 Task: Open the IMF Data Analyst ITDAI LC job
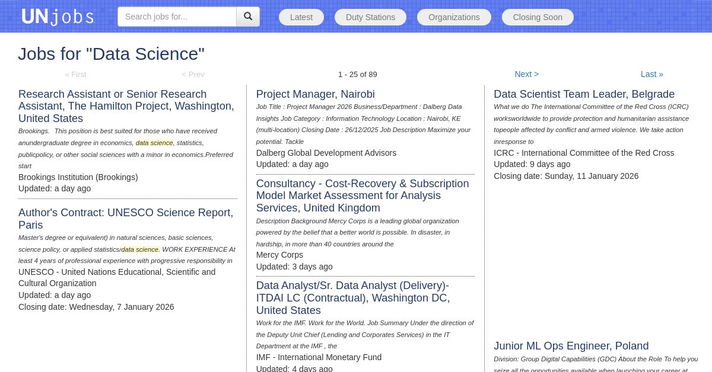[x=352, y=297]
